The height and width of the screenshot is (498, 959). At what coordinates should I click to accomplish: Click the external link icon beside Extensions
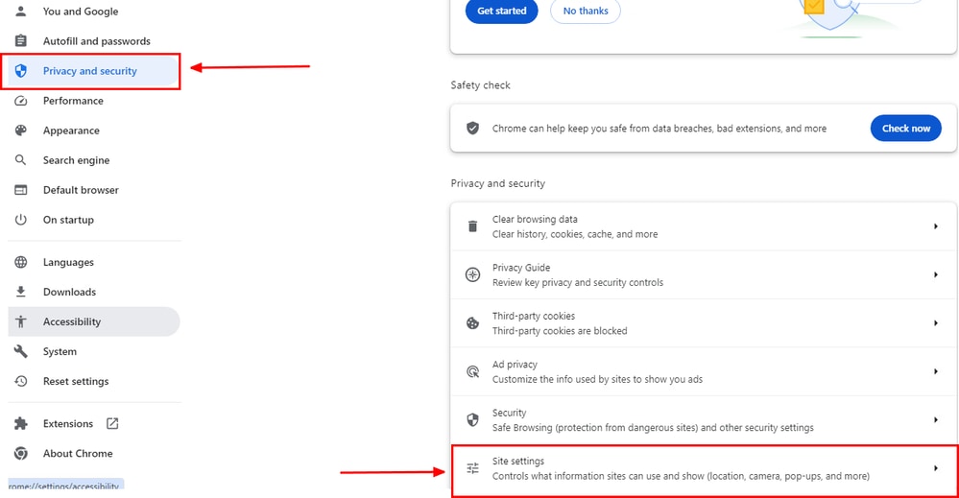112,423
